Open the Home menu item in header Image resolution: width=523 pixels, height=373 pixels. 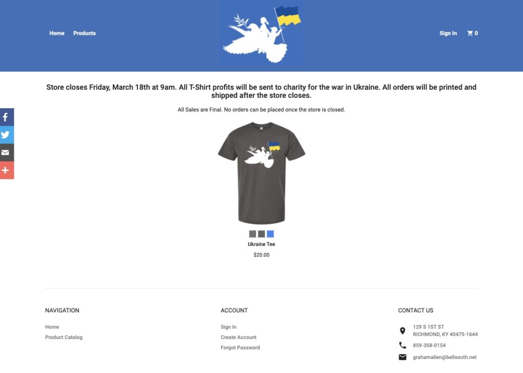point(57,33)
